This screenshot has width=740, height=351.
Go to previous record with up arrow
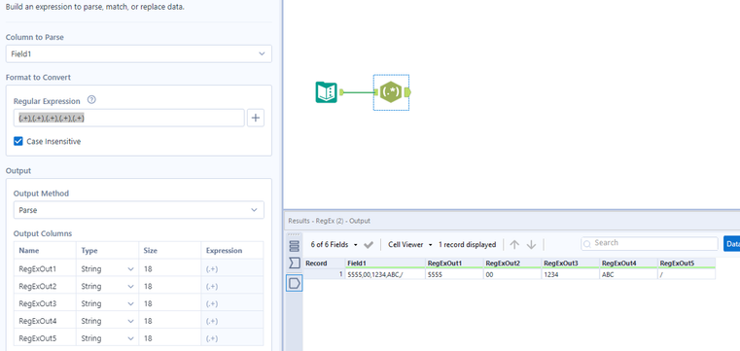pyautogui.click(x=514, y=244)
